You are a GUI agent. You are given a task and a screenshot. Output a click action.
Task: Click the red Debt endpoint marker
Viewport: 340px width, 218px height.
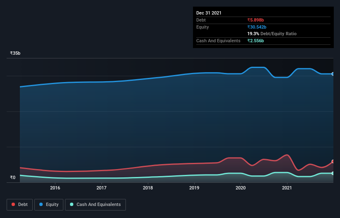point(333,161)
